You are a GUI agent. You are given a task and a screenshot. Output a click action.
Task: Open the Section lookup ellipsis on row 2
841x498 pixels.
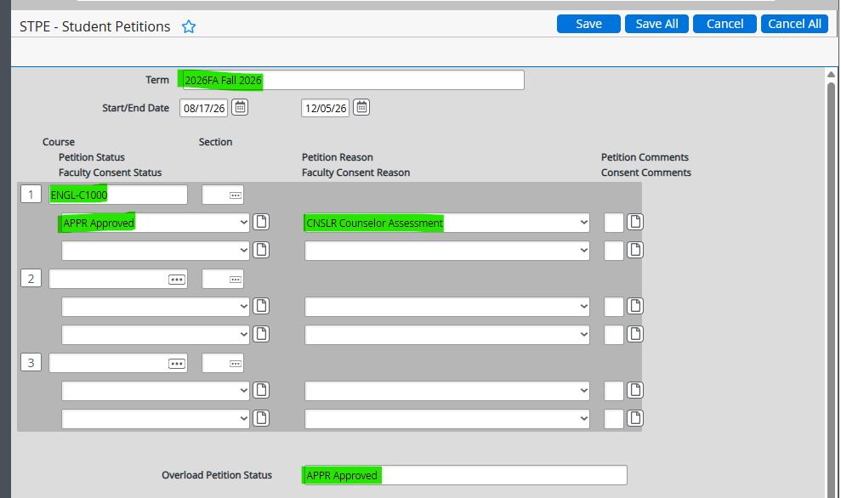pyautogui.click(x=222, y=279)
